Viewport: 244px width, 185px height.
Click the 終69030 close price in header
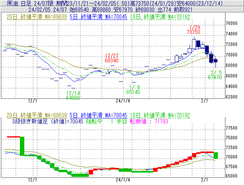[x=145, y=10]
